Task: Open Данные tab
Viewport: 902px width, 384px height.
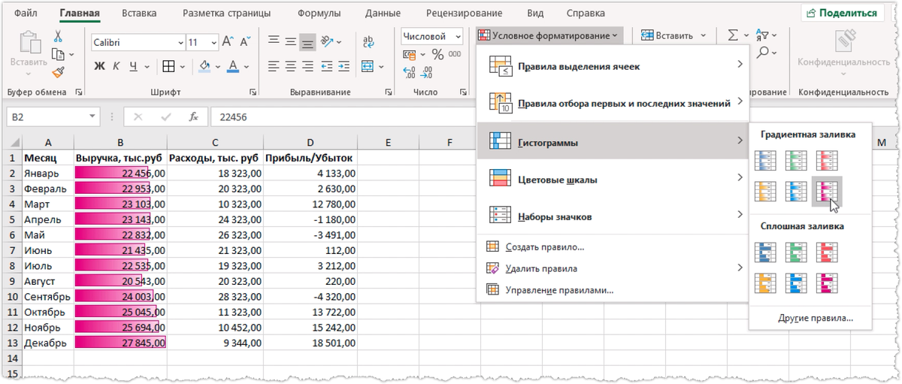Action: 383,13
